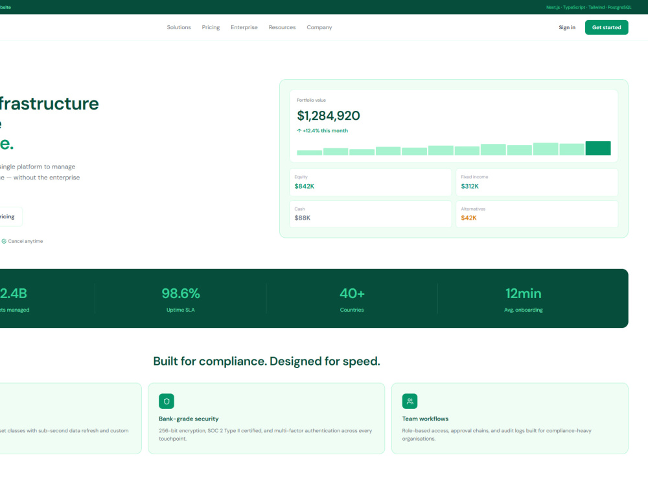Click the up arrow beside +12.4% this month
648x486 pixels.
pos(299,131)
